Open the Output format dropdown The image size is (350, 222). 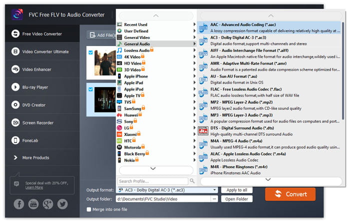167,190
